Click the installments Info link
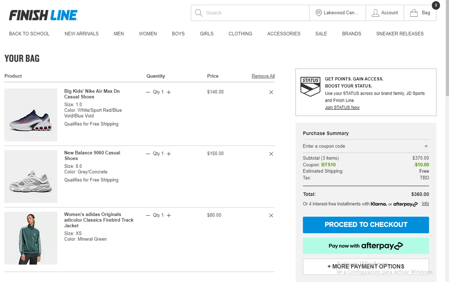The width and height of the screenshot is (449, 282). (x=425, y=204)
